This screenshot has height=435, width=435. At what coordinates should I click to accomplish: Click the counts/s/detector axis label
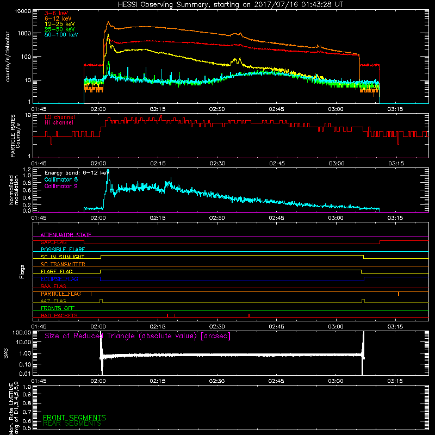click(x=8, y=57)
